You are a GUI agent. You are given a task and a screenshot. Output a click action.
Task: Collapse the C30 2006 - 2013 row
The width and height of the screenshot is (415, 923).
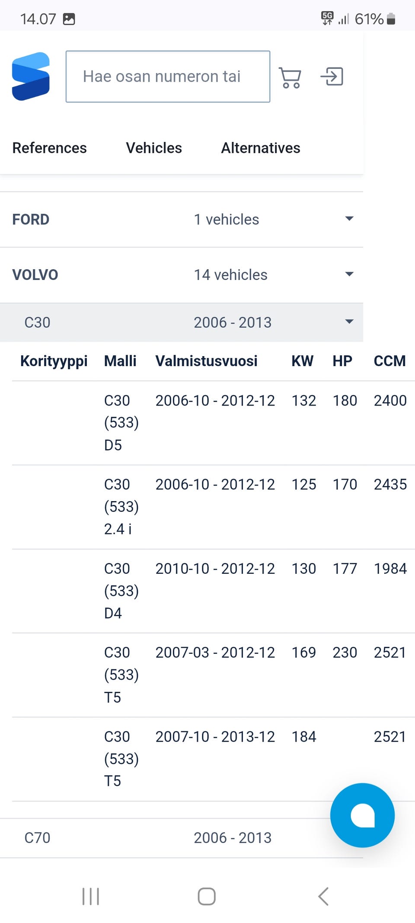(x=349, y=322)
